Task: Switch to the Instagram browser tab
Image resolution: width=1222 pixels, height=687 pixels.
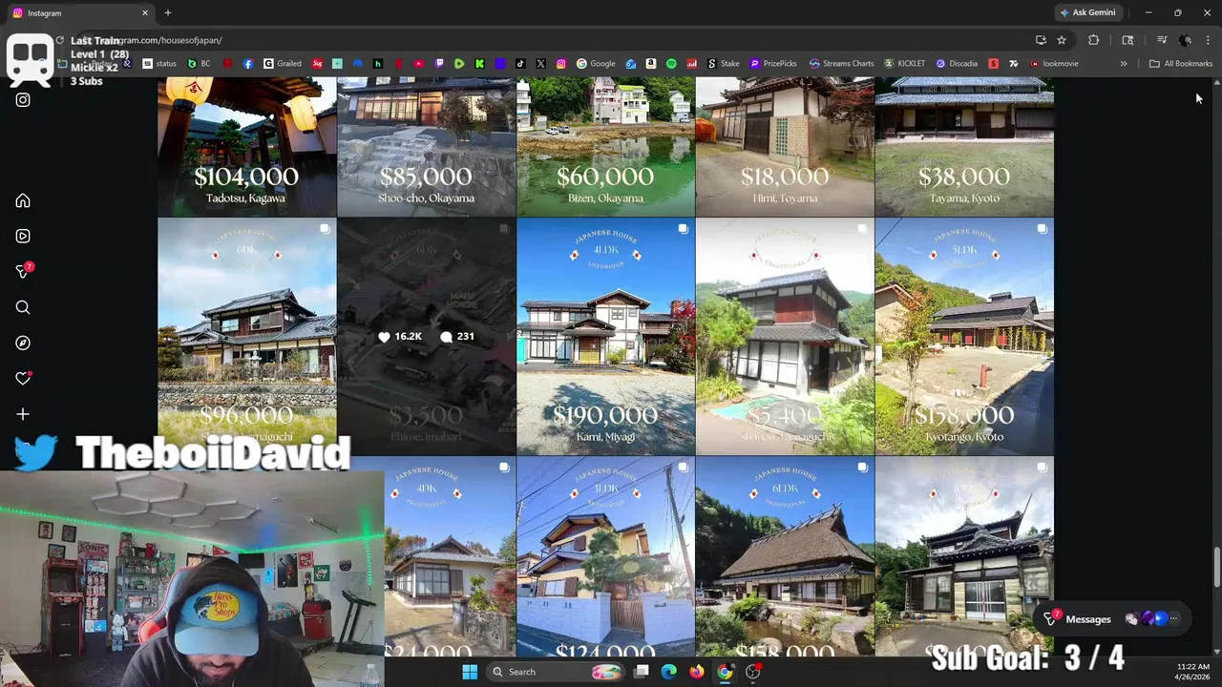Action: click(x=81, y=13)
